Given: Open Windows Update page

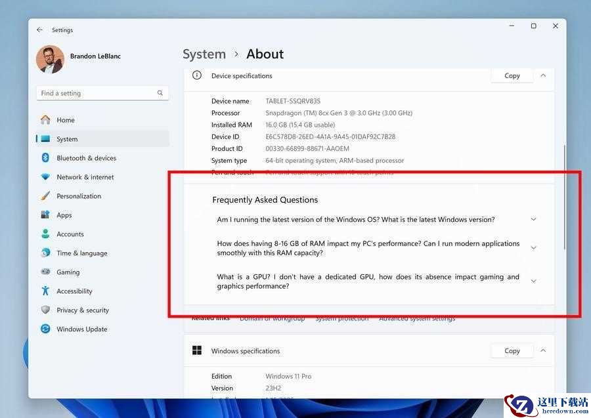Looking at the screenshot, I should pos(102,329).
